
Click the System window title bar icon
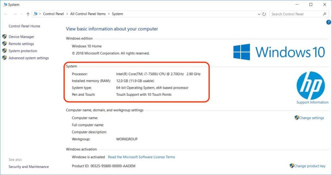pyautogui.click(x=5, y=5)
